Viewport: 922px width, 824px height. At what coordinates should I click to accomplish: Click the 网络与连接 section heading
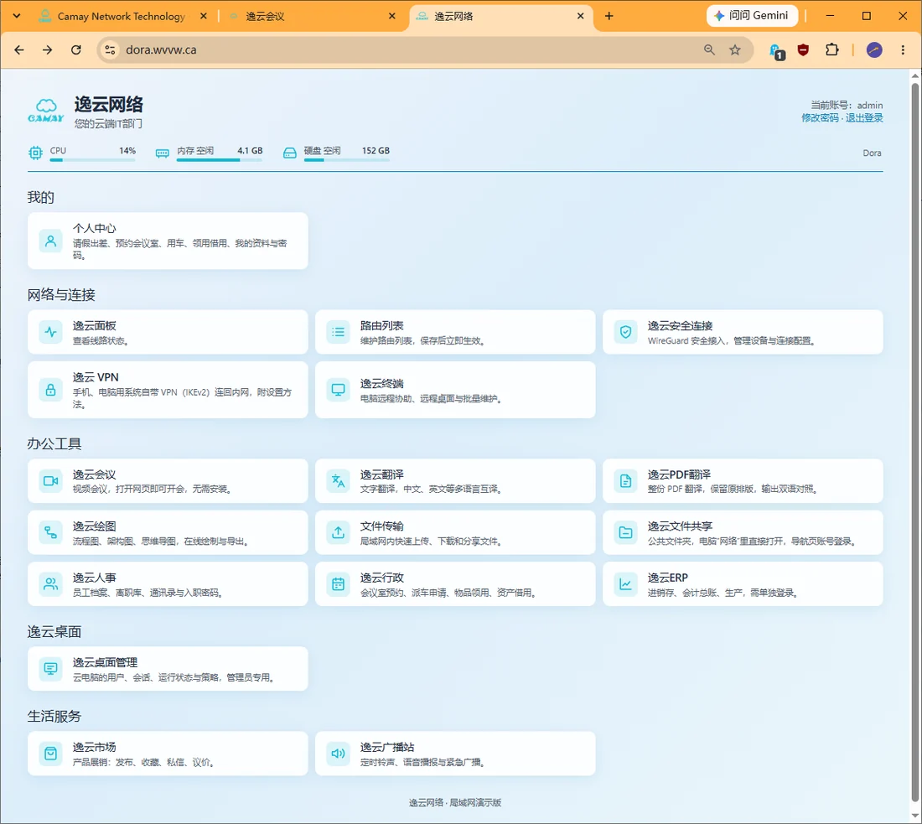click(61, 295)
